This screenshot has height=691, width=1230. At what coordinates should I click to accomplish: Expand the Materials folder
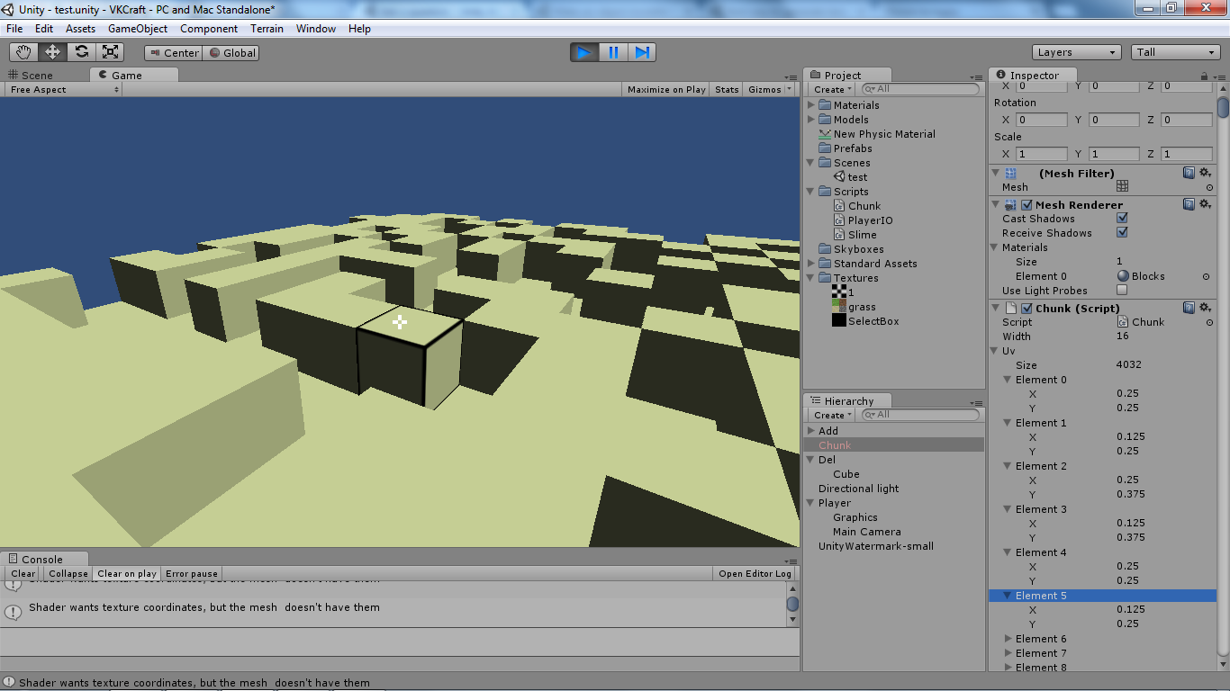[x=811, y=105]
